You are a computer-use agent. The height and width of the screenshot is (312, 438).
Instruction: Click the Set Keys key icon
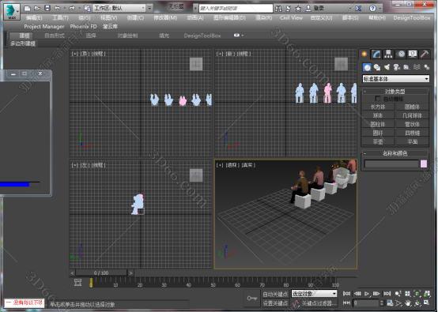pyautogui.click(x=251, y=299)
